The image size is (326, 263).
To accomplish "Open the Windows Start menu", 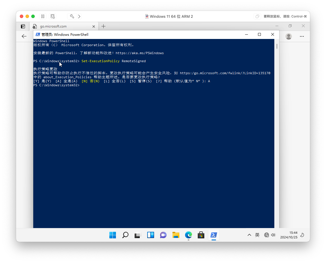I will pos(113,235).
